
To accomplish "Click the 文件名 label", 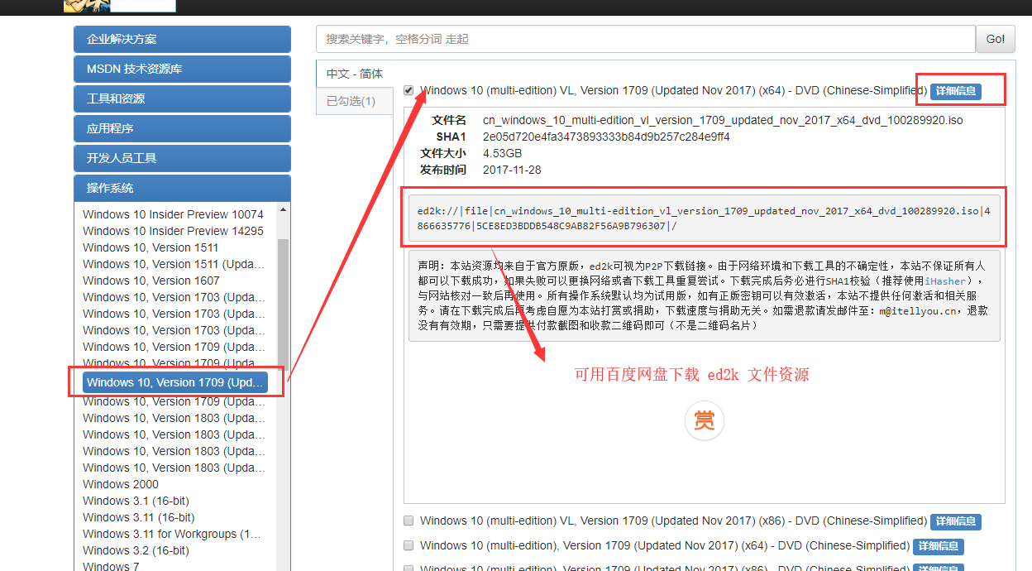I will tap(449, 120).
